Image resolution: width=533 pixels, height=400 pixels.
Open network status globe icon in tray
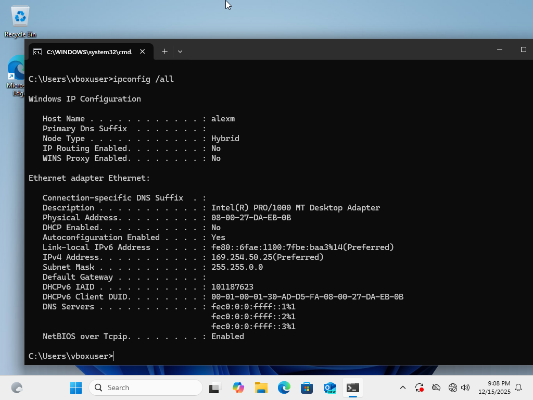(453, 387)
